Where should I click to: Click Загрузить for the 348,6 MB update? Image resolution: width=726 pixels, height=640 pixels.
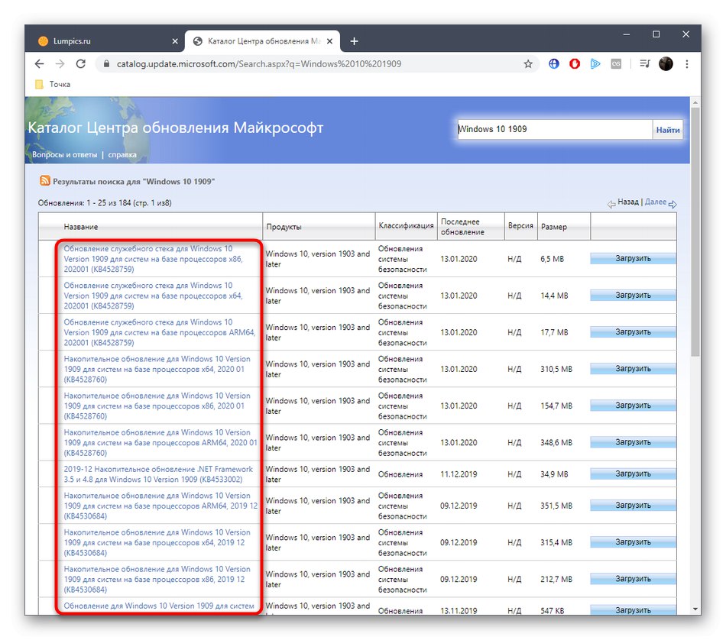(x=633, y=442)
